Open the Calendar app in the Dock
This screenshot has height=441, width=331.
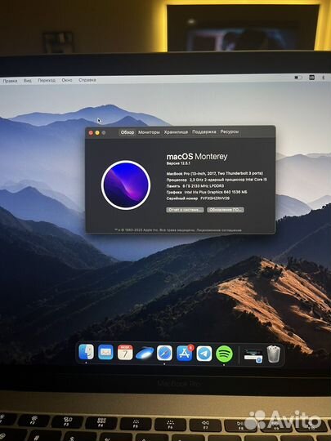125,353
